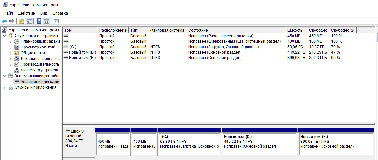
Task: Open the Справка menu
Action: [x=60, y=13]
